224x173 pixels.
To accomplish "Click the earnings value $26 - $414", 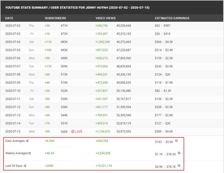I will (x=162, y=34).
